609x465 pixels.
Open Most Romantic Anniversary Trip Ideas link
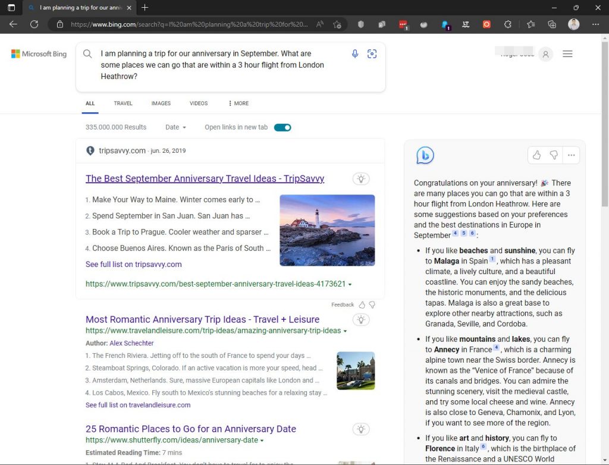(x=202, y=319)
